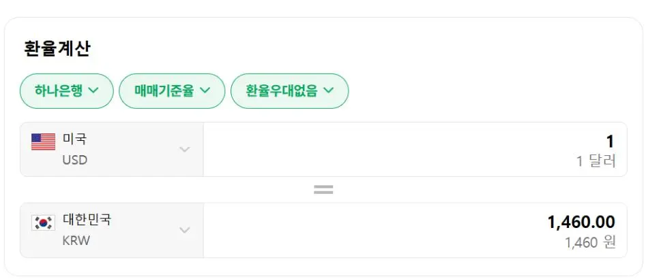Click the '1,460 원' caption text
The width and height of the screenshot is (659, 279).
pos(590,242)
